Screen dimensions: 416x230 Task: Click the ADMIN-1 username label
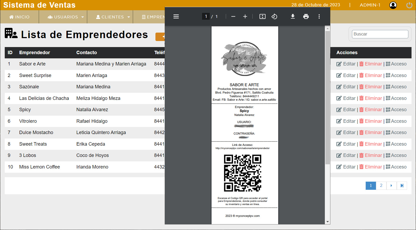pos(370,5)
